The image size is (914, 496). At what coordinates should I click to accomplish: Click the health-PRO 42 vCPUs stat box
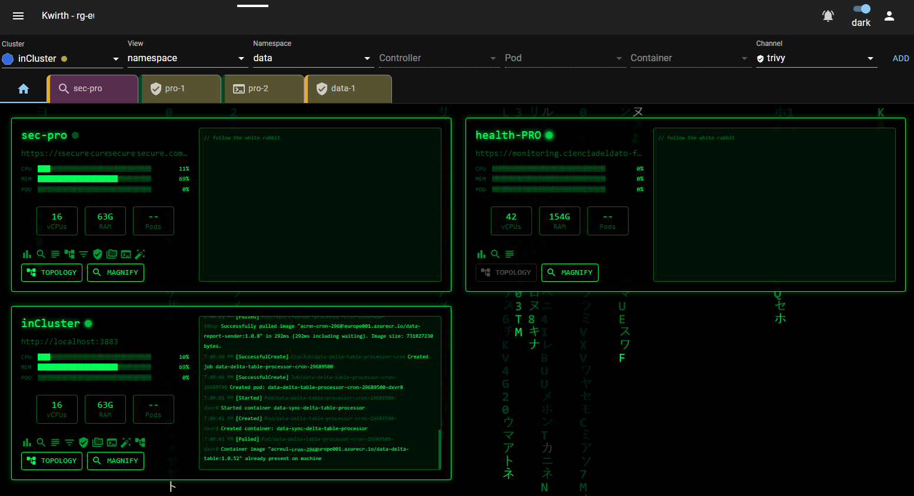tap(511, 221)
